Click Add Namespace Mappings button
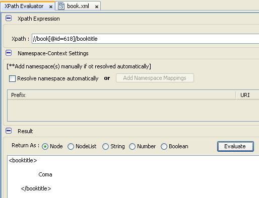The image size is (259, 198). pyautogui.click(x=155, y=78)
